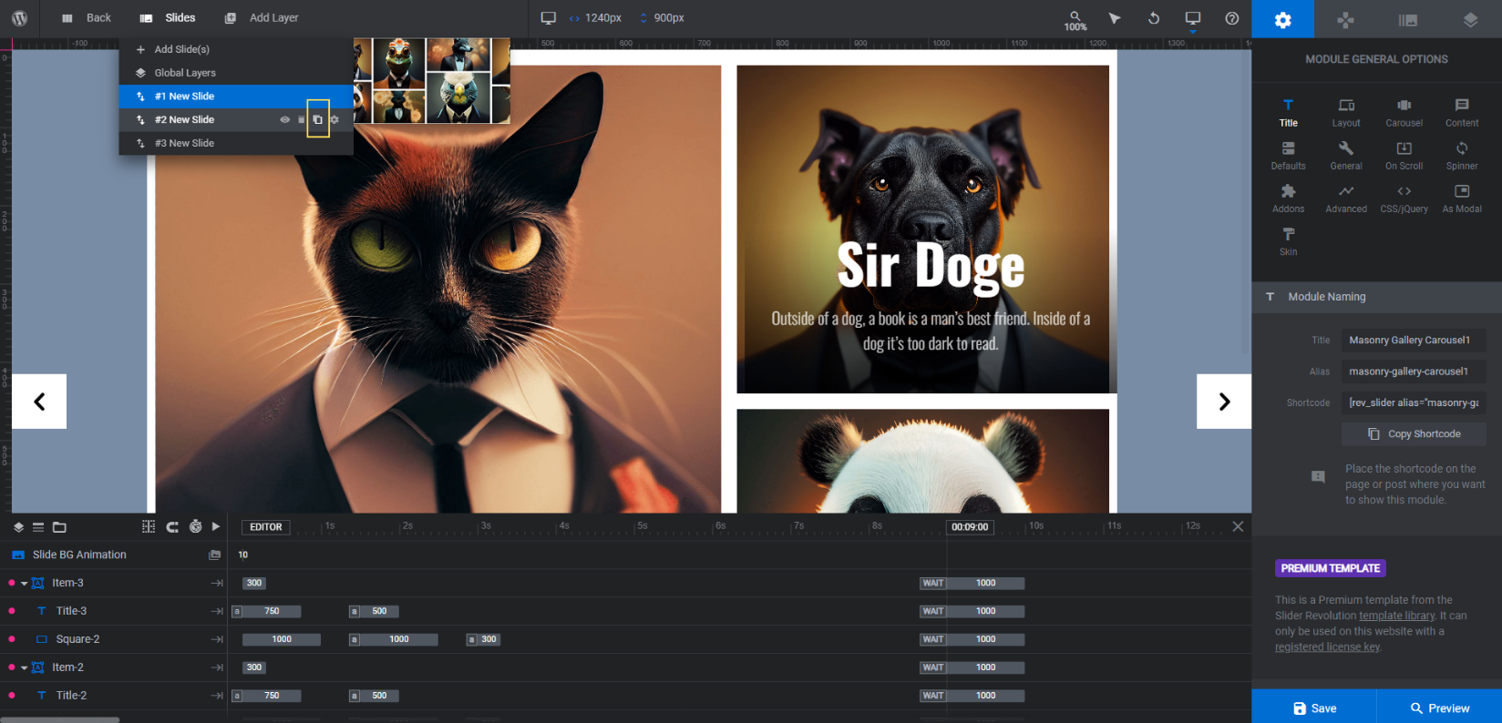Toggle pink dot for Square-2 layer

tap(11, 639)
